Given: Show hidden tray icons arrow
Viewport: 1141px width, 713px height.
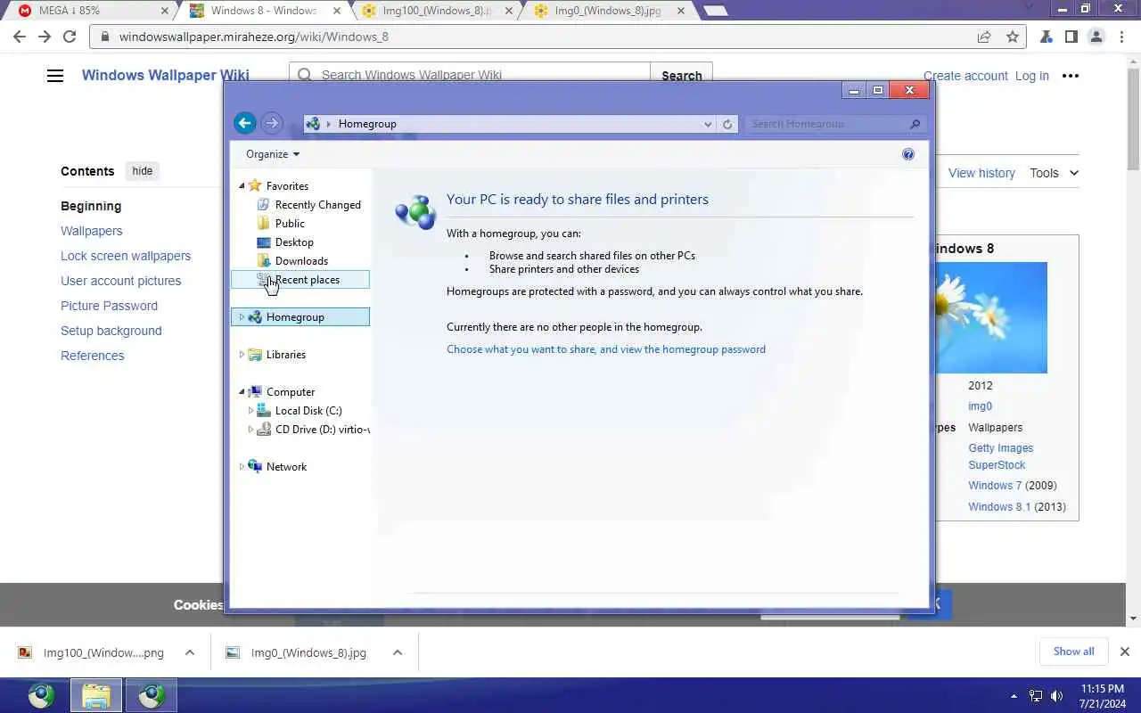Looking at the screenshot, I should tap(1014, 696).
